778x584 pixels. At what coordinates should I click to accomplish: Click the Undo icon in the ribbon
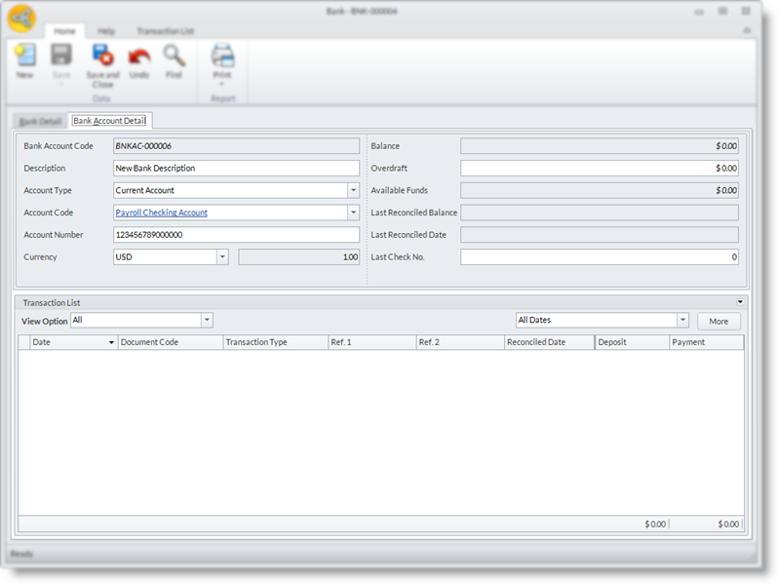(x=139, y=58)
